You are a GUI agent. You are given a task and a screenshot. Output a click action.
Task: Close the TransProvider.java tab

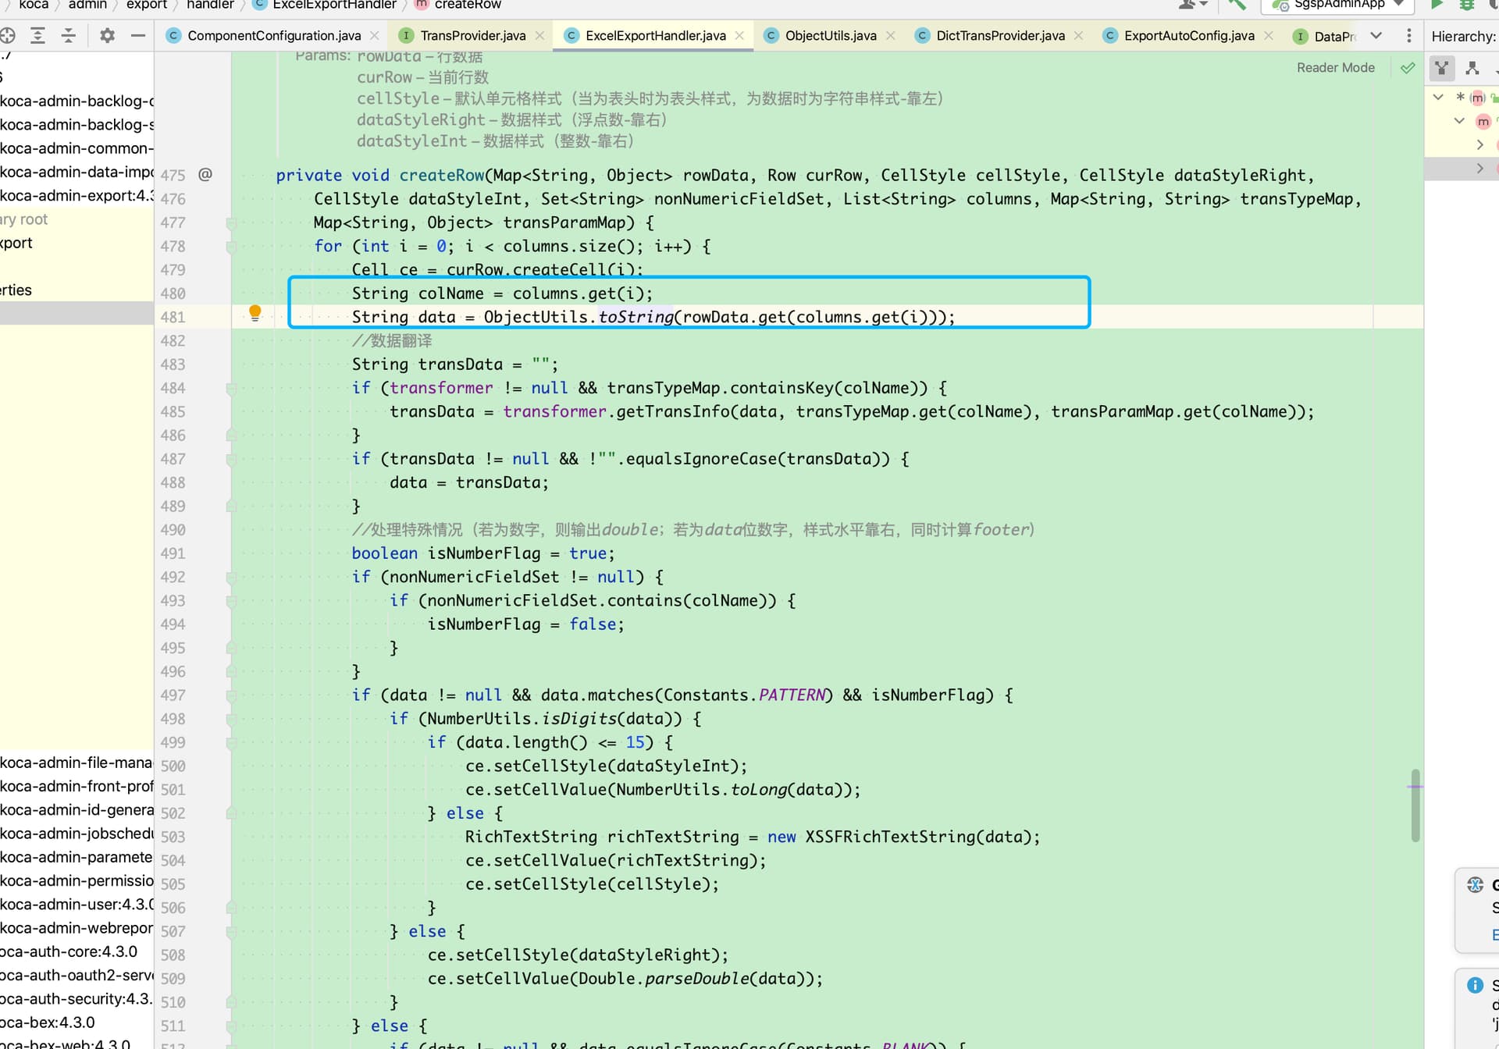(x=539, y=36)
